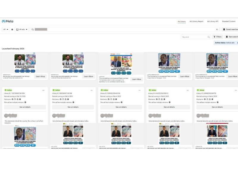Click See ad details on an active ad
Image resolution: width=238 pixels, height=178 pixels.
(x=24, y=107)
